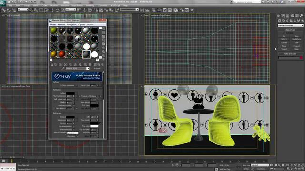305x171 pixels.
Task: Toggle the AutoGrid checkbox
Action: [284, 33]
